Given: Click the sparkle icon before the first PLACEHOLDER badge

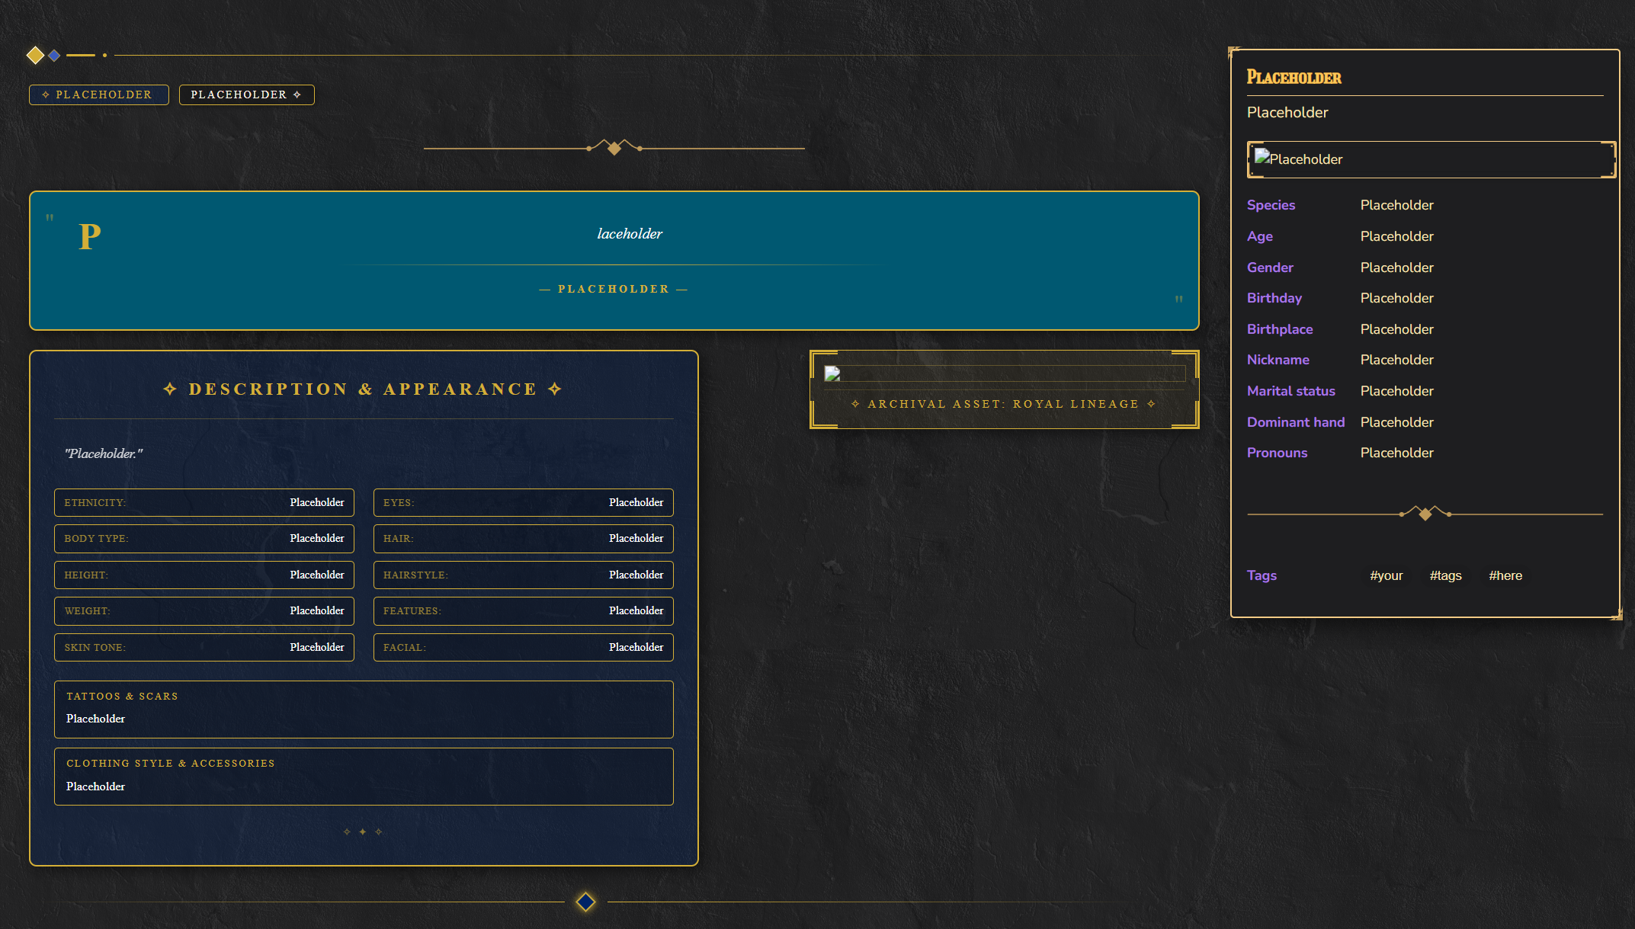Looking at the screenshot, I should point(46,95).
